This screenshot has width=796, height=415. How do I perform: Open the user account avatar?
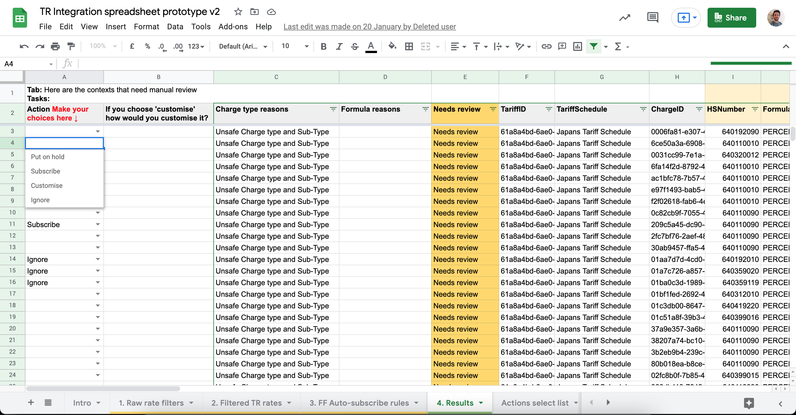point(776,18)
